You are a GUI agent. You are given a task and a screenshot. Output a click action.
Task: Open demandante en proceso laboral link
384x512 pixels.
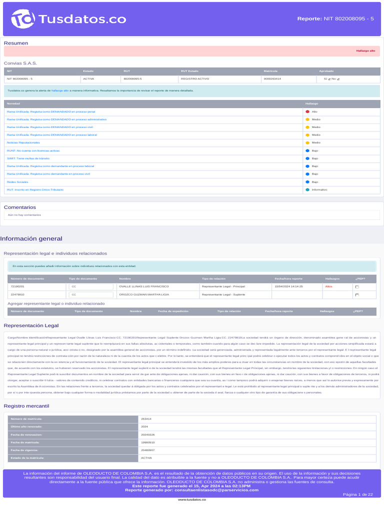pyautogui.click(x=50, y=166)
